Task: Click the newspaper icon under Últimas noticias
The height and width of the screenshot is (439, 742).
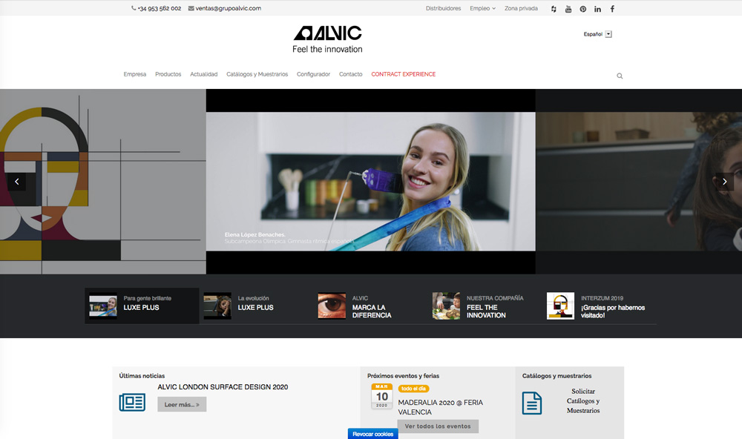Action: point(132,402)
